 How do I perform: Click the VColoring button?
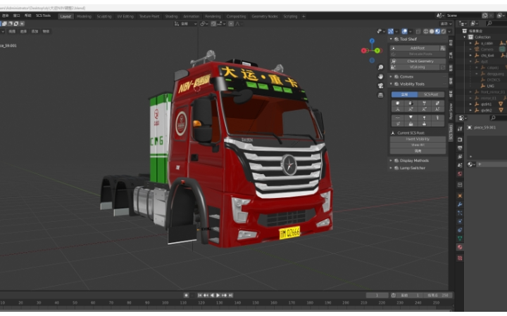pyautogui.click(x=415, y=67)
